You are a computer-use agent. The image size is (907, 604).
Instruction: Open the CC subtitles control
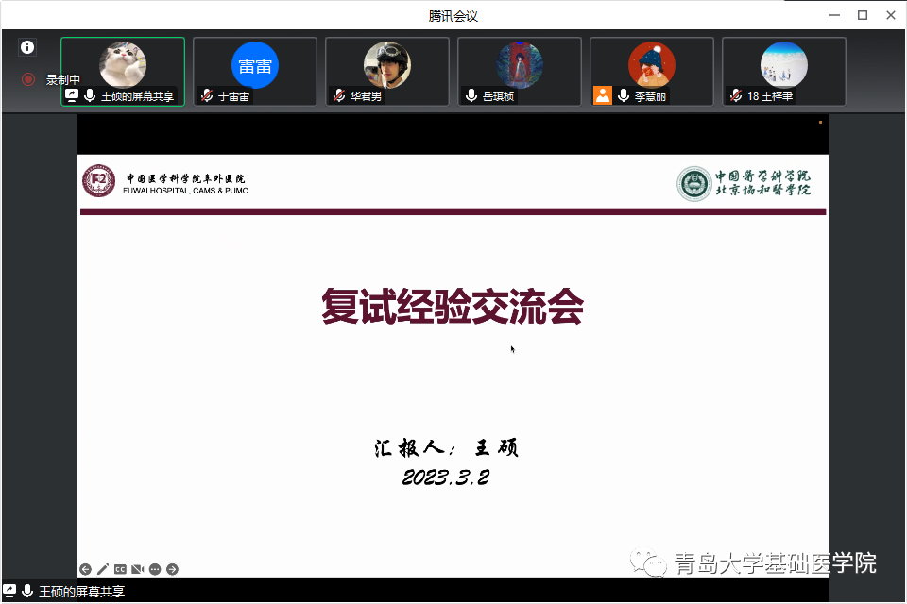point(120,569)
